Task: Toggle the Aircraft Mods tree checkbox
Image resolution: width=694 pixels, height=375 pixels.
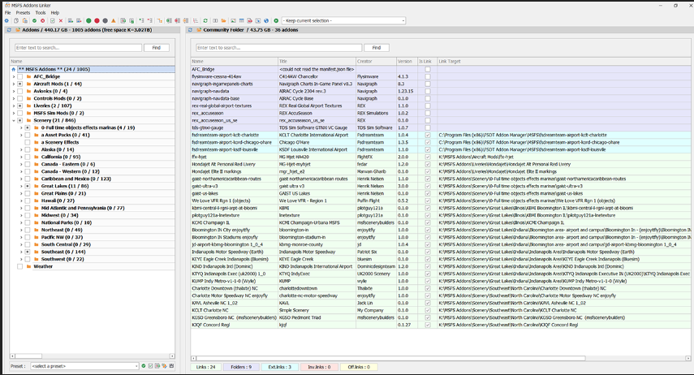Action: click(x=20, y=84)
